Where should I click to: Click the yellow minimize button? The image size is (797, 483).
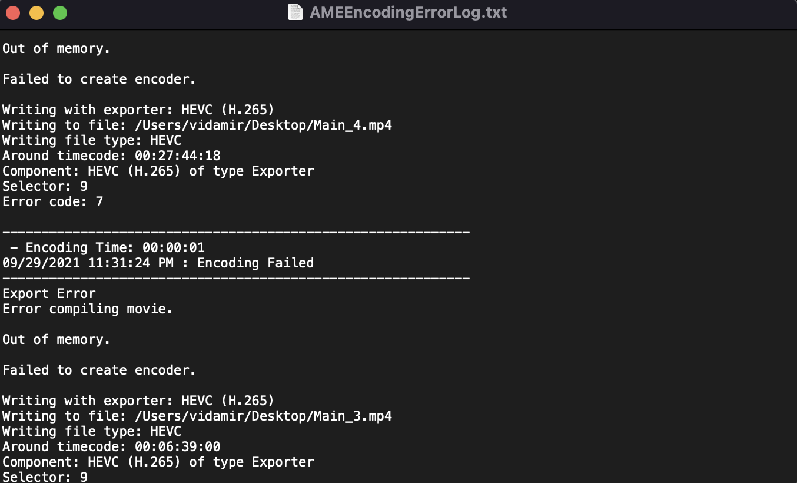[x=36, y=12]
